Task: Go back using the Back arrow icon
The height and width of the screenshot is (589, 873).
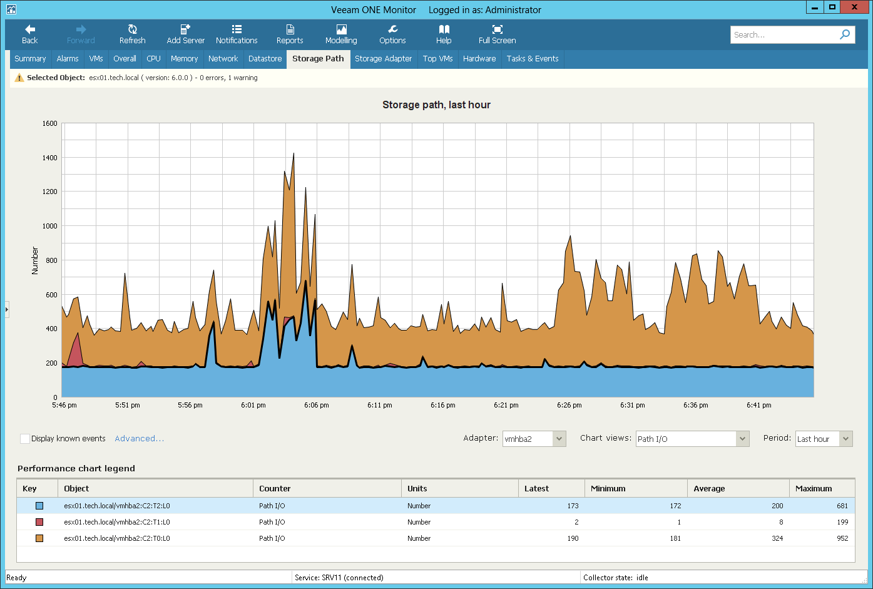Action: 29,29
